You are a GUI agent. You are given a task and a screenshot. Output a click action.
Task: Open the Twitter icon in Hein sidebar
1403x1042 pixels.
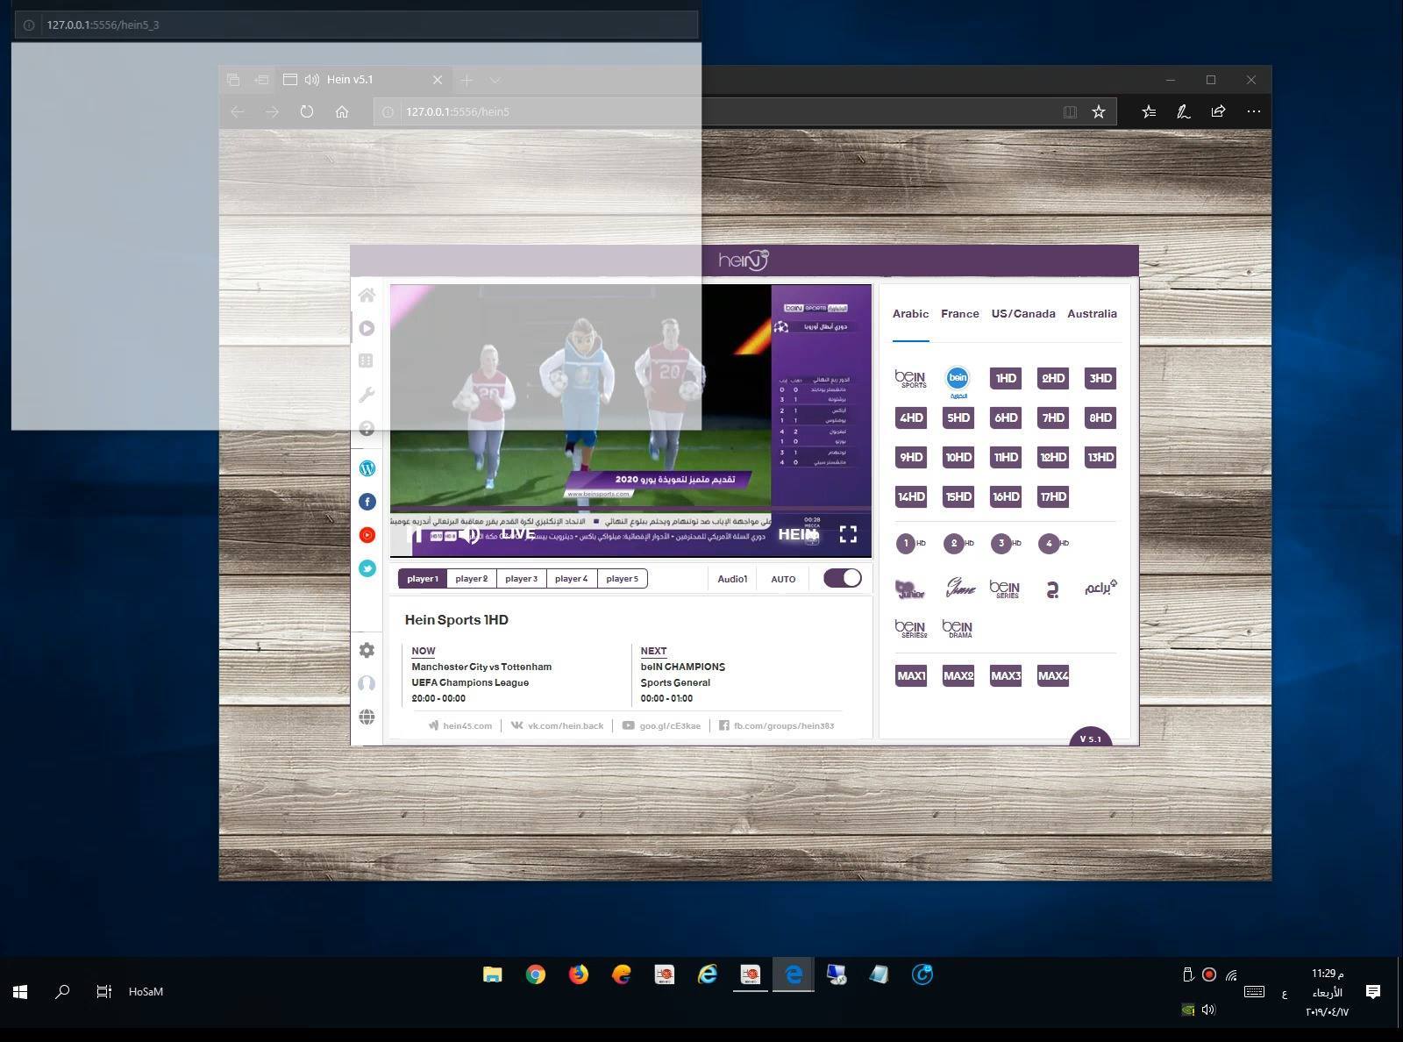(367, 568)
